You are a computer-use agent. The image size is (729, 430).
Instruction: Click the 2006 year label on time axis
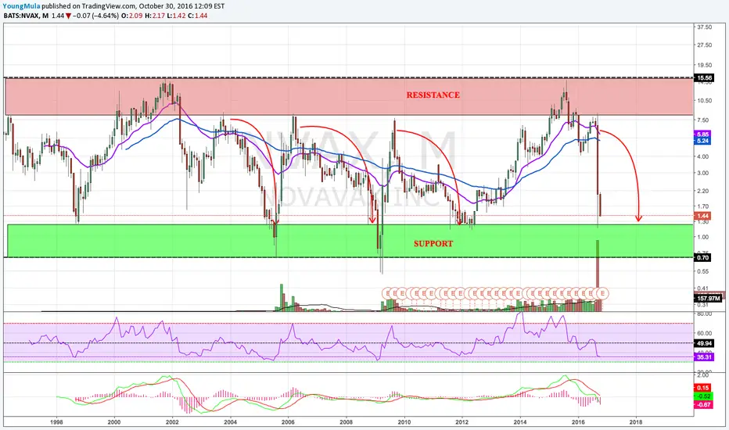(x=289, y=422)
